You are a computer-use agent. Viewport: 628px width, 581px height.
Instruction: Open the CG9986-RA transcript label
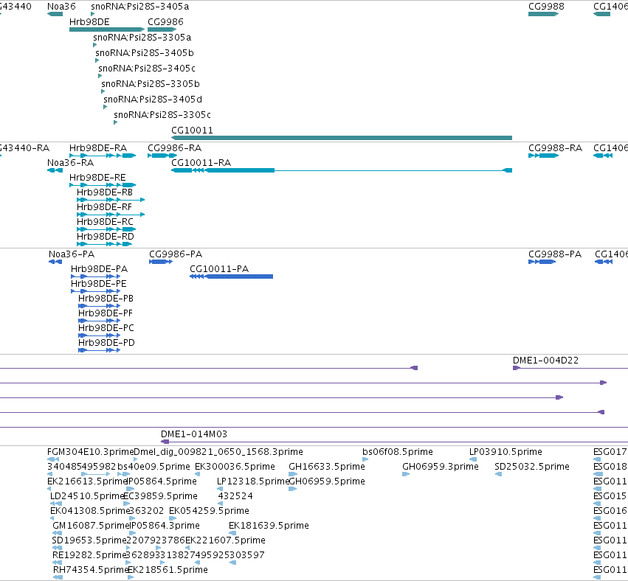point(175,148)
